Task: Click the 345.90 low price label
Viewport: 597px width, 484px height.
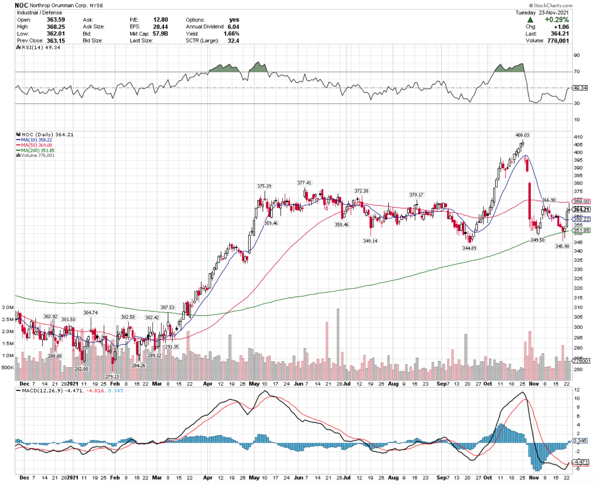Action: 562,246
